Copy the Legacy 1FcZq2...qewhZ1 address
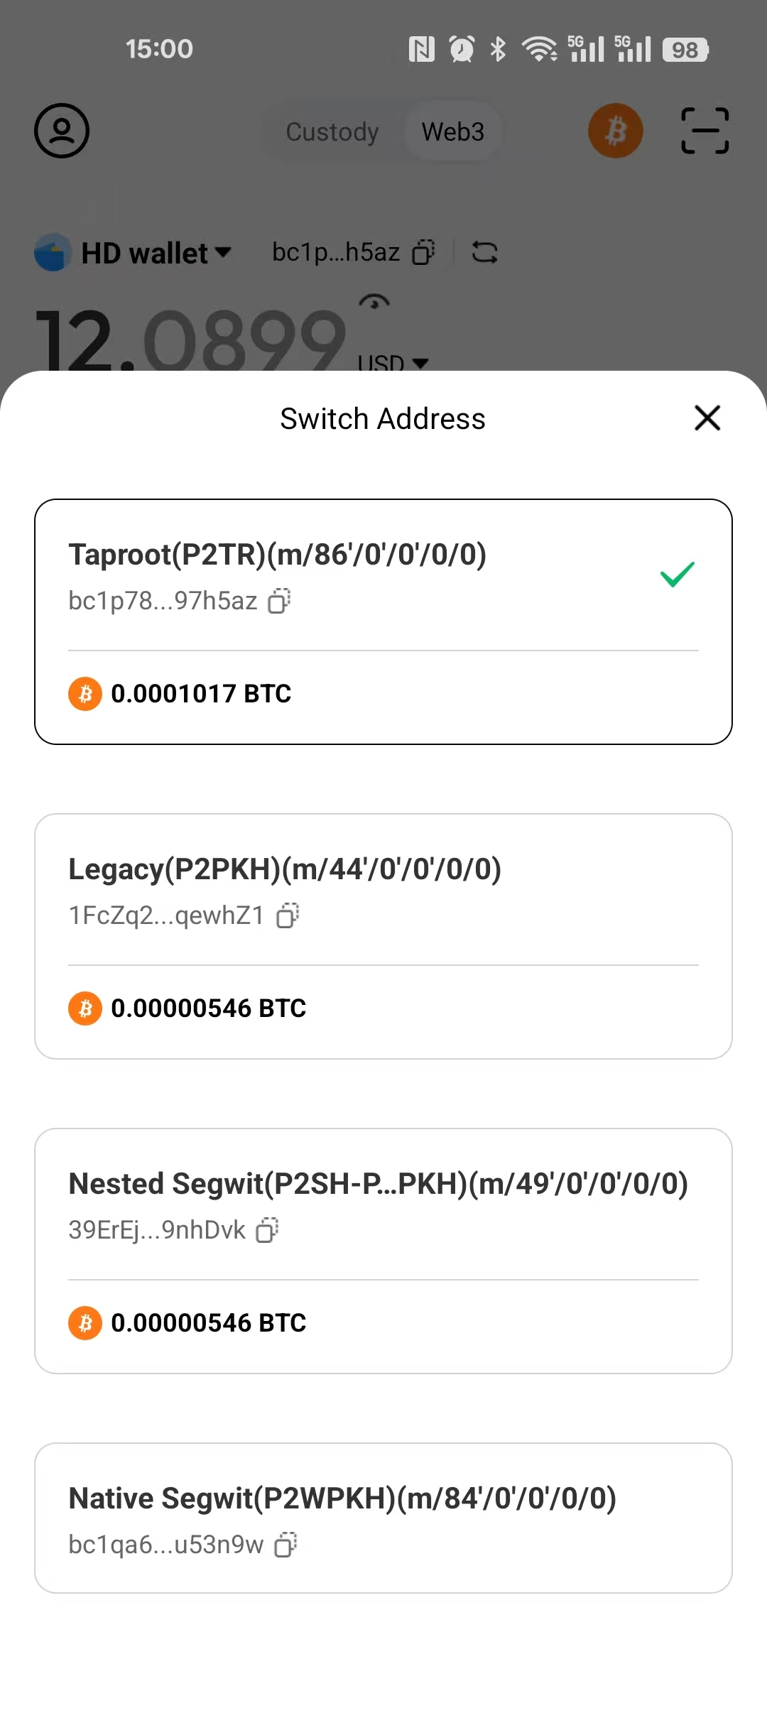The image size is (767, 1713). [288, 915]
